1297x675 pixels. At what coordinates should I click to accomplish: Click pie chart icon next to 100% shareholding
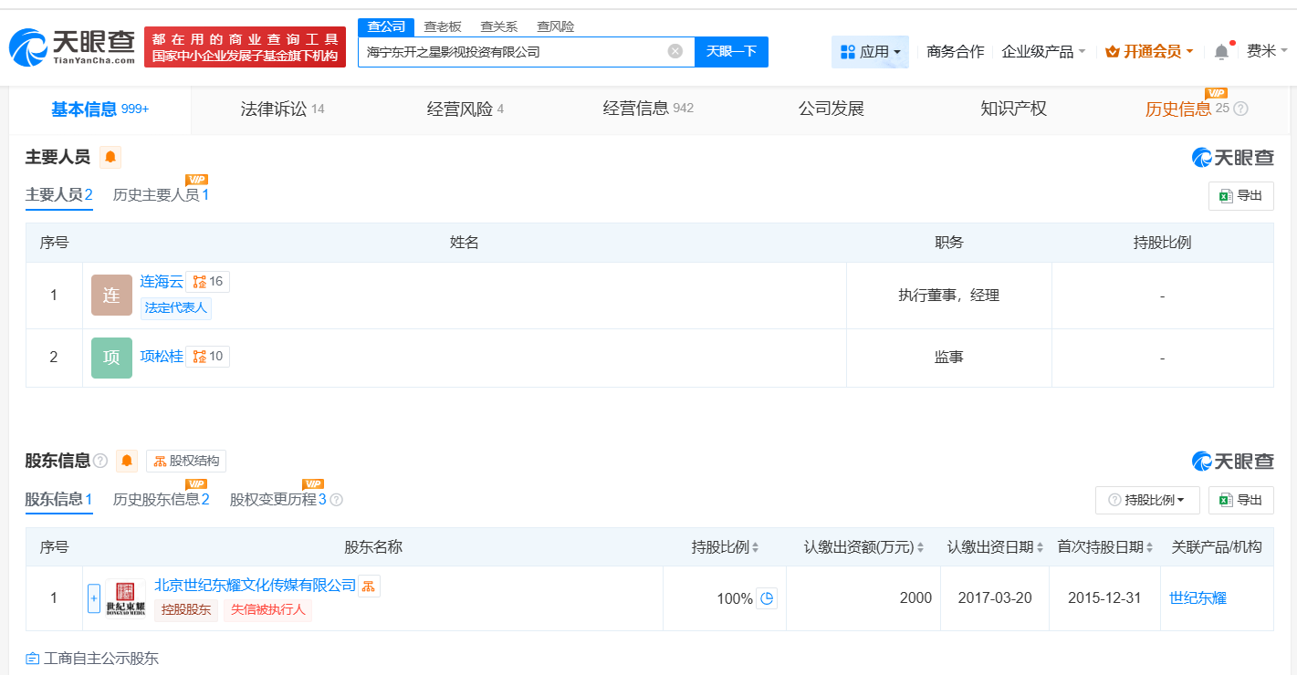click(767, 597)
